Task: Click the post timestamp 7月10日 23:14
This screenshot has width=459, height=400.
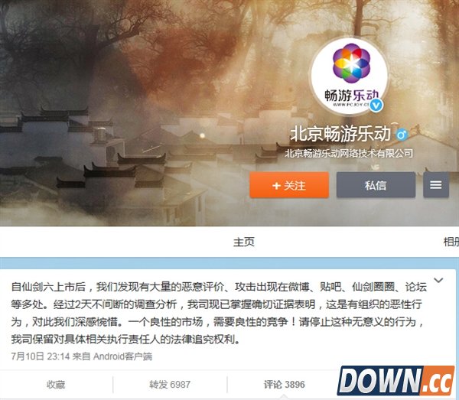Action: tap(41, 356)
